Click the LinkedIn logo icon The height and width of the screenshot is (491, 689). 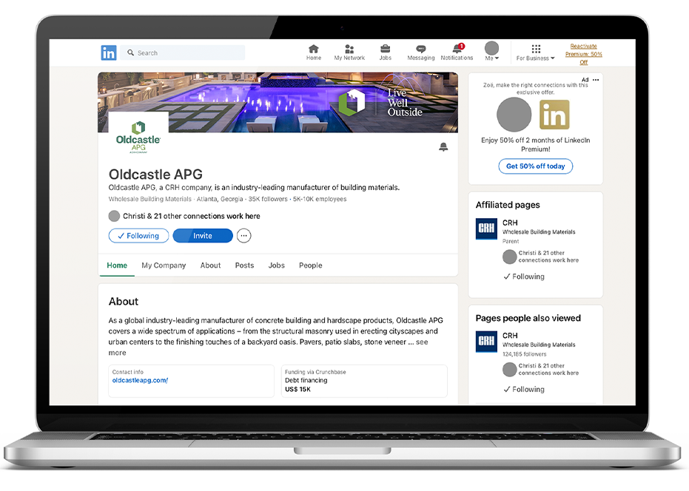[x=109, y=53]
